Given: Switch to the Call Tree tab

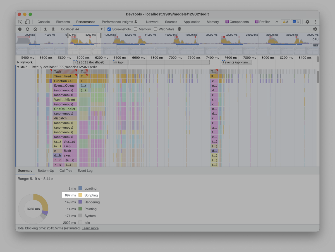Looking at the screenshot, I should click(x=66, y=171).
